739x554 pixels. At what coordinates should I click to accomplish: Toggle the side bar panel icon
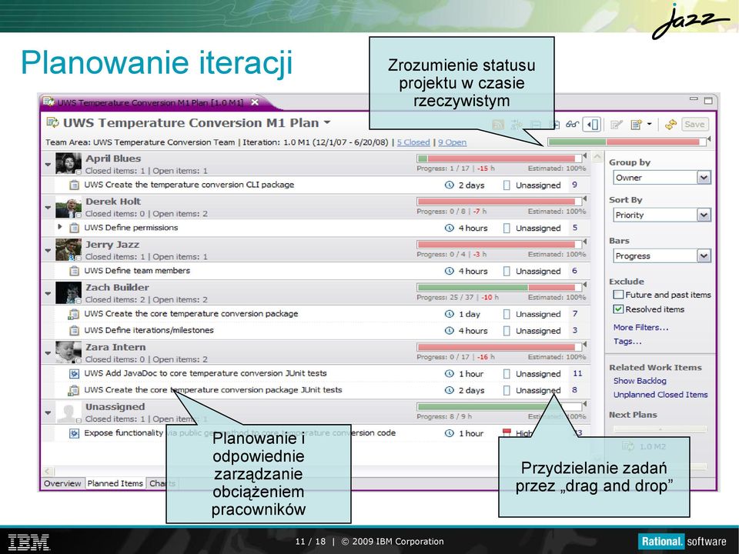(x=592, y=125)
